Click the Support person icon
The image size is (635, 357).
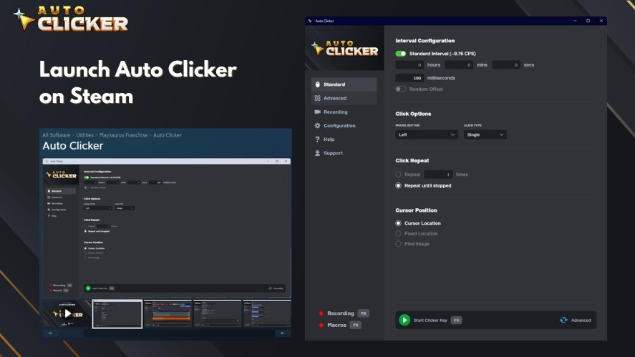point(317,152)
